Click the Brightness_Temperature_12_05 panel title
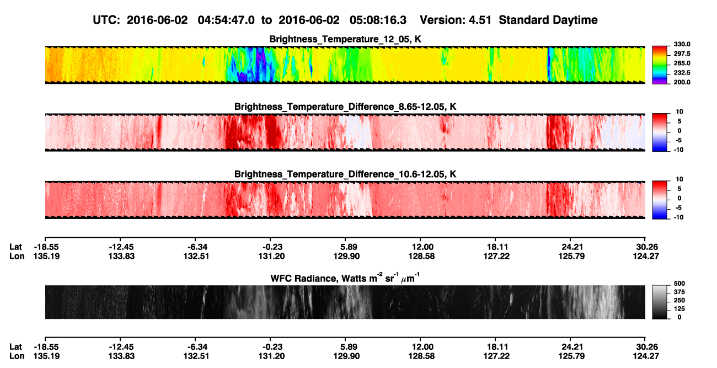 (345, 39)
